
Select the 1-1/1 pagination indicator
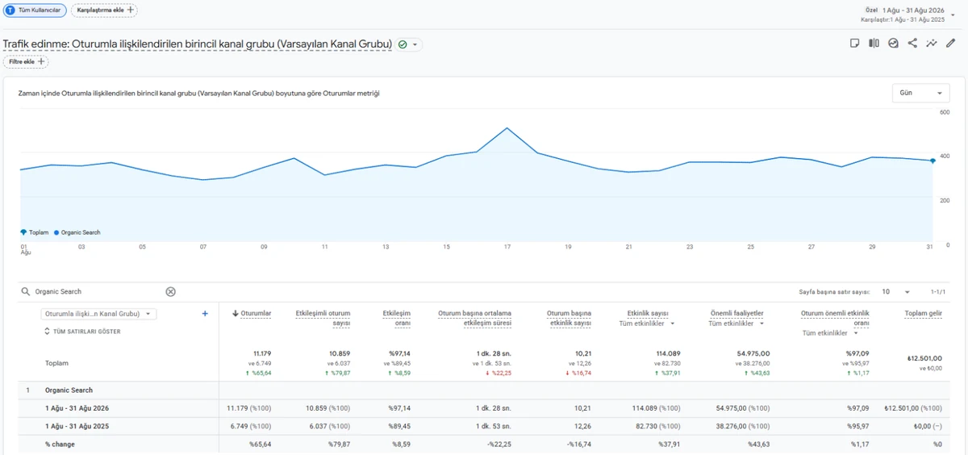point(937,292)
